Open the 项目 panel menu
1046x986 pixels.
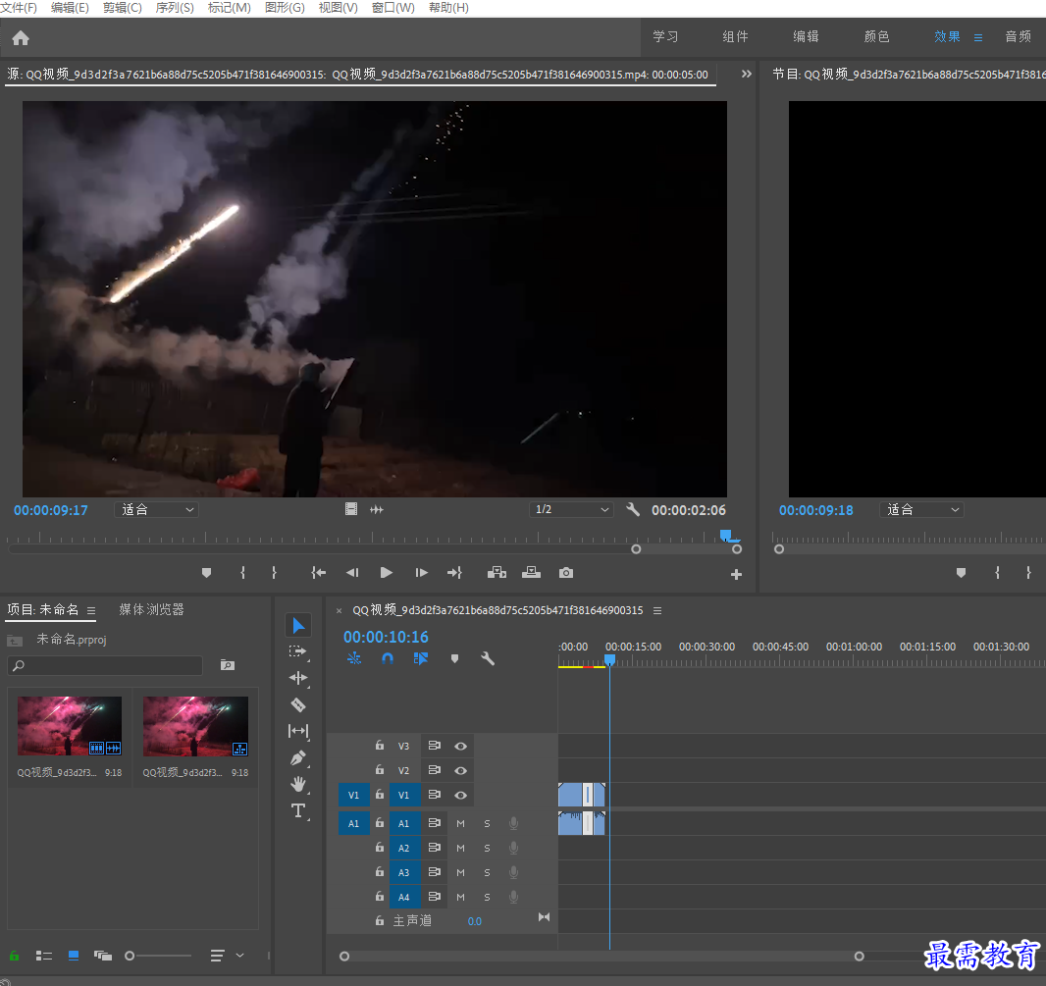pos(91,610)
